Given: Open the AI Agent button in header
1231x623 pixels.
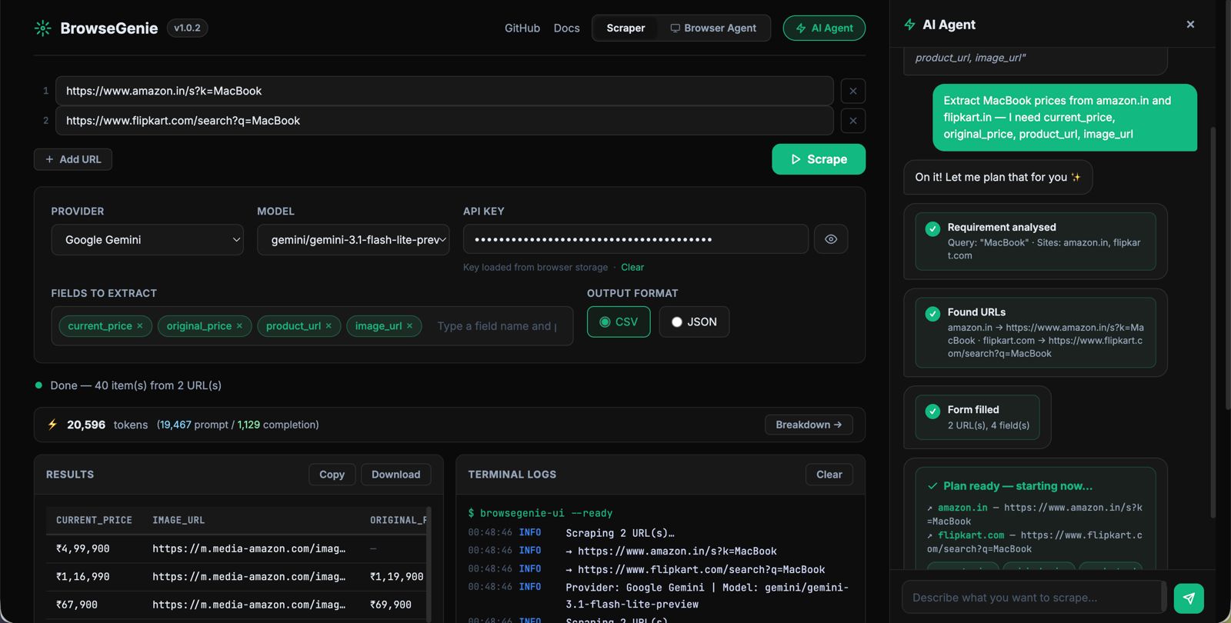Looking at the screenshot, I should pyautogui.click(x=824, y=28).
